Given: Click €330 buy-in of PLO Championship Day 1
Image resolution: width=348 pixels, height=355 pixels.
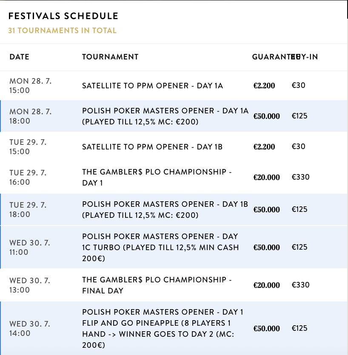Looking at the screenshot, I should point(300,177).
